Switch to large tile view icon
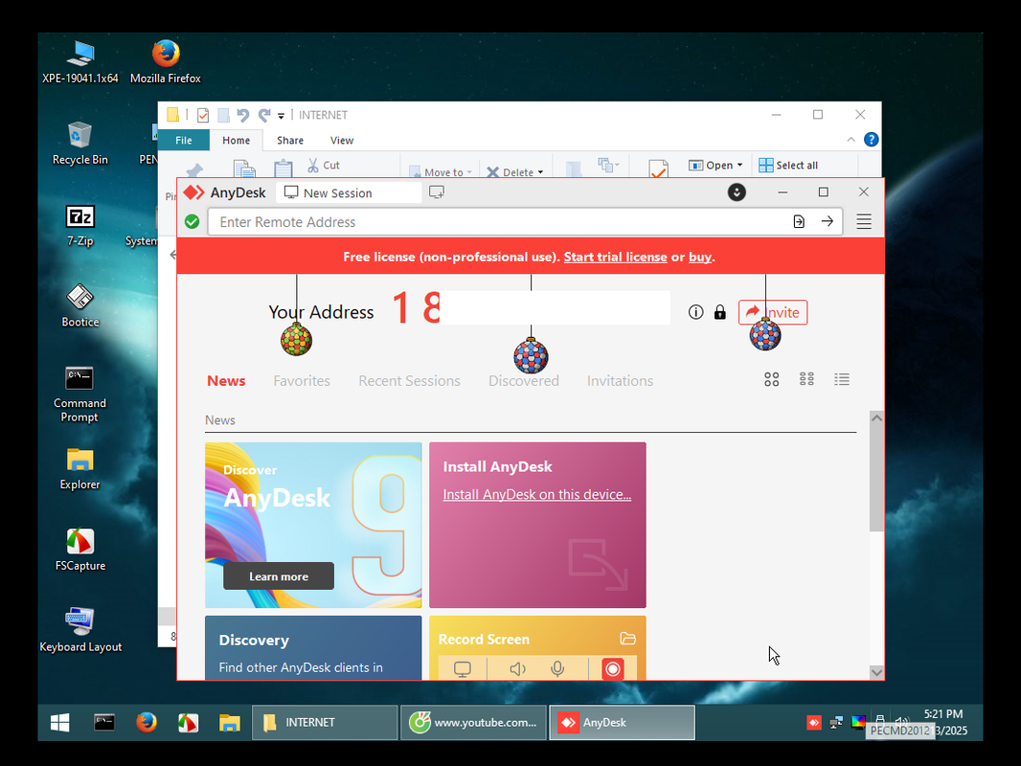The height and width of the screenshot is (766, 1021). pyautogui.click(x=772, y=379)
